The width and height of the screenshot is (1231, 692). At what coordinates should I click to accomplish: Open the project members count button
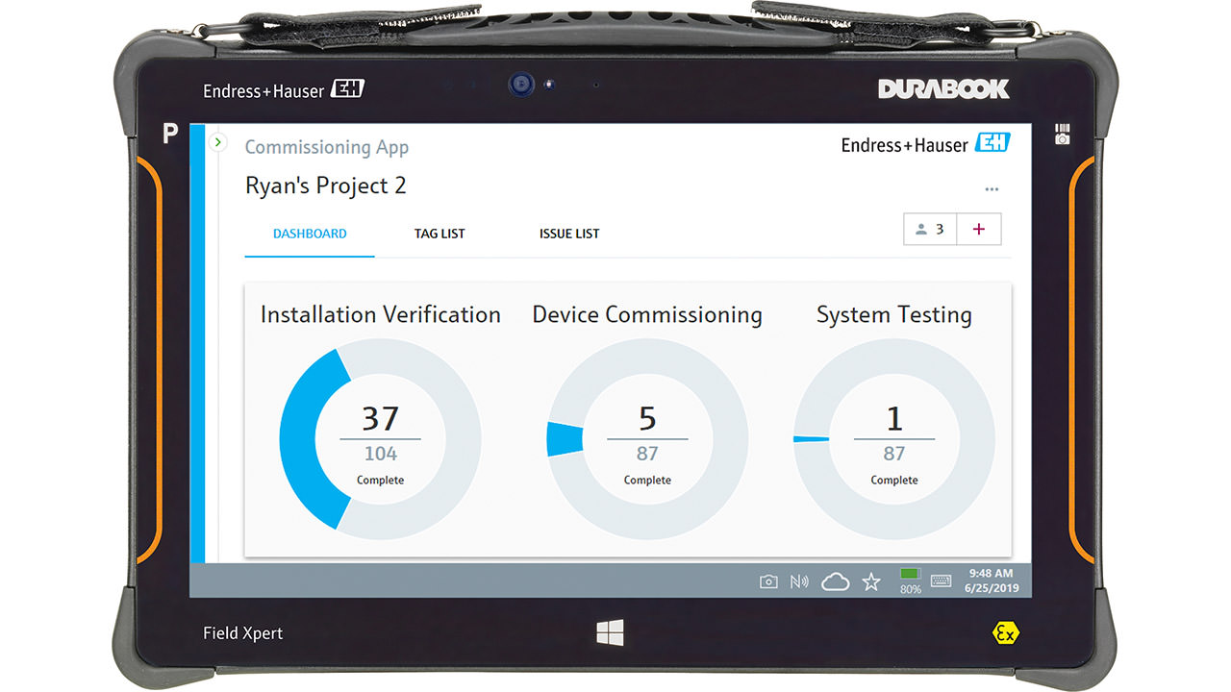click(930, 230)
